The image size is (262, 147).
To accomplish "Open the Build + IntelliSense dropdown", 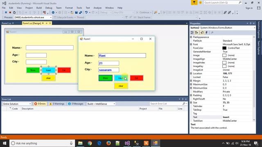I will coord(114,104).
